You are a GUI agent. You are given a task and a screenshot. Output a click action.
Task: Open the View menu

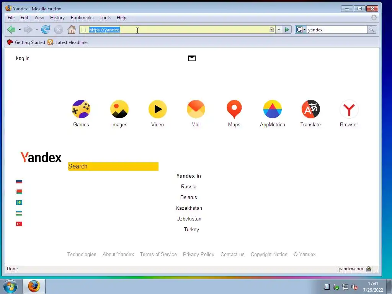click(x=39, y=18)
